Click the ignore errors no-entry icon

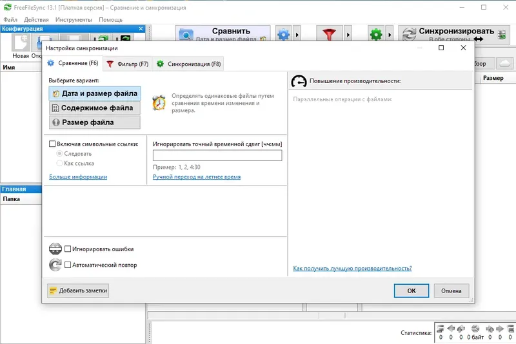pyautogui.click(x=55, y=249)
